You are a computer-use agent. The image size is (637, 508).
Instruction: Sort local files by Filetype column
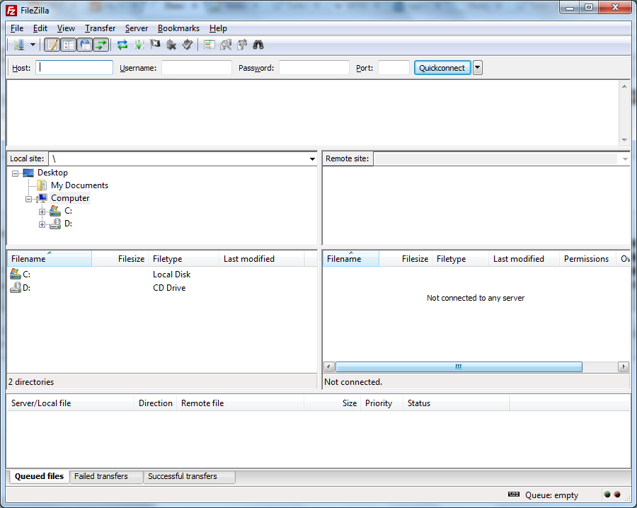pyautogui.click(x=183, y=259)
